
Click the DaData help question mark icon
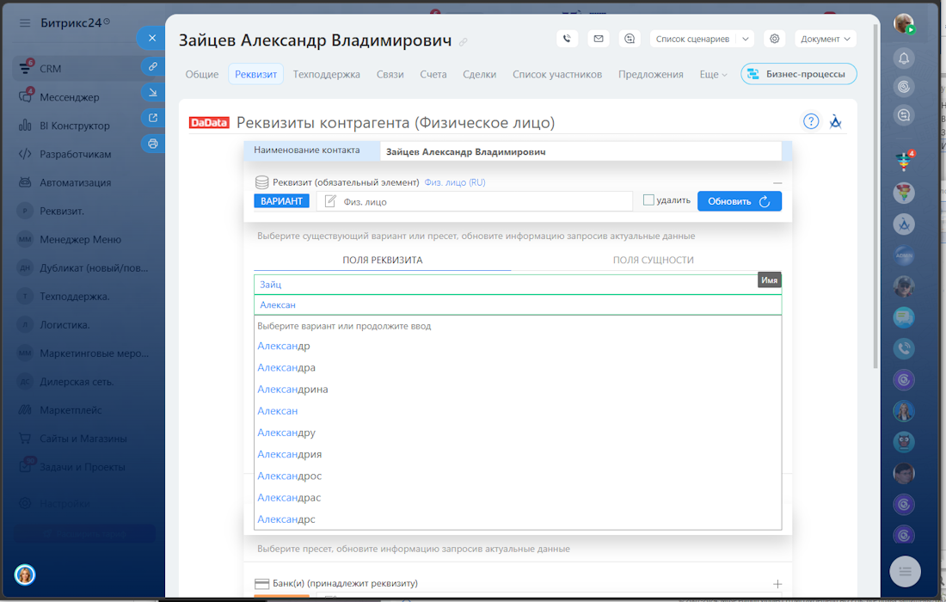811,121
